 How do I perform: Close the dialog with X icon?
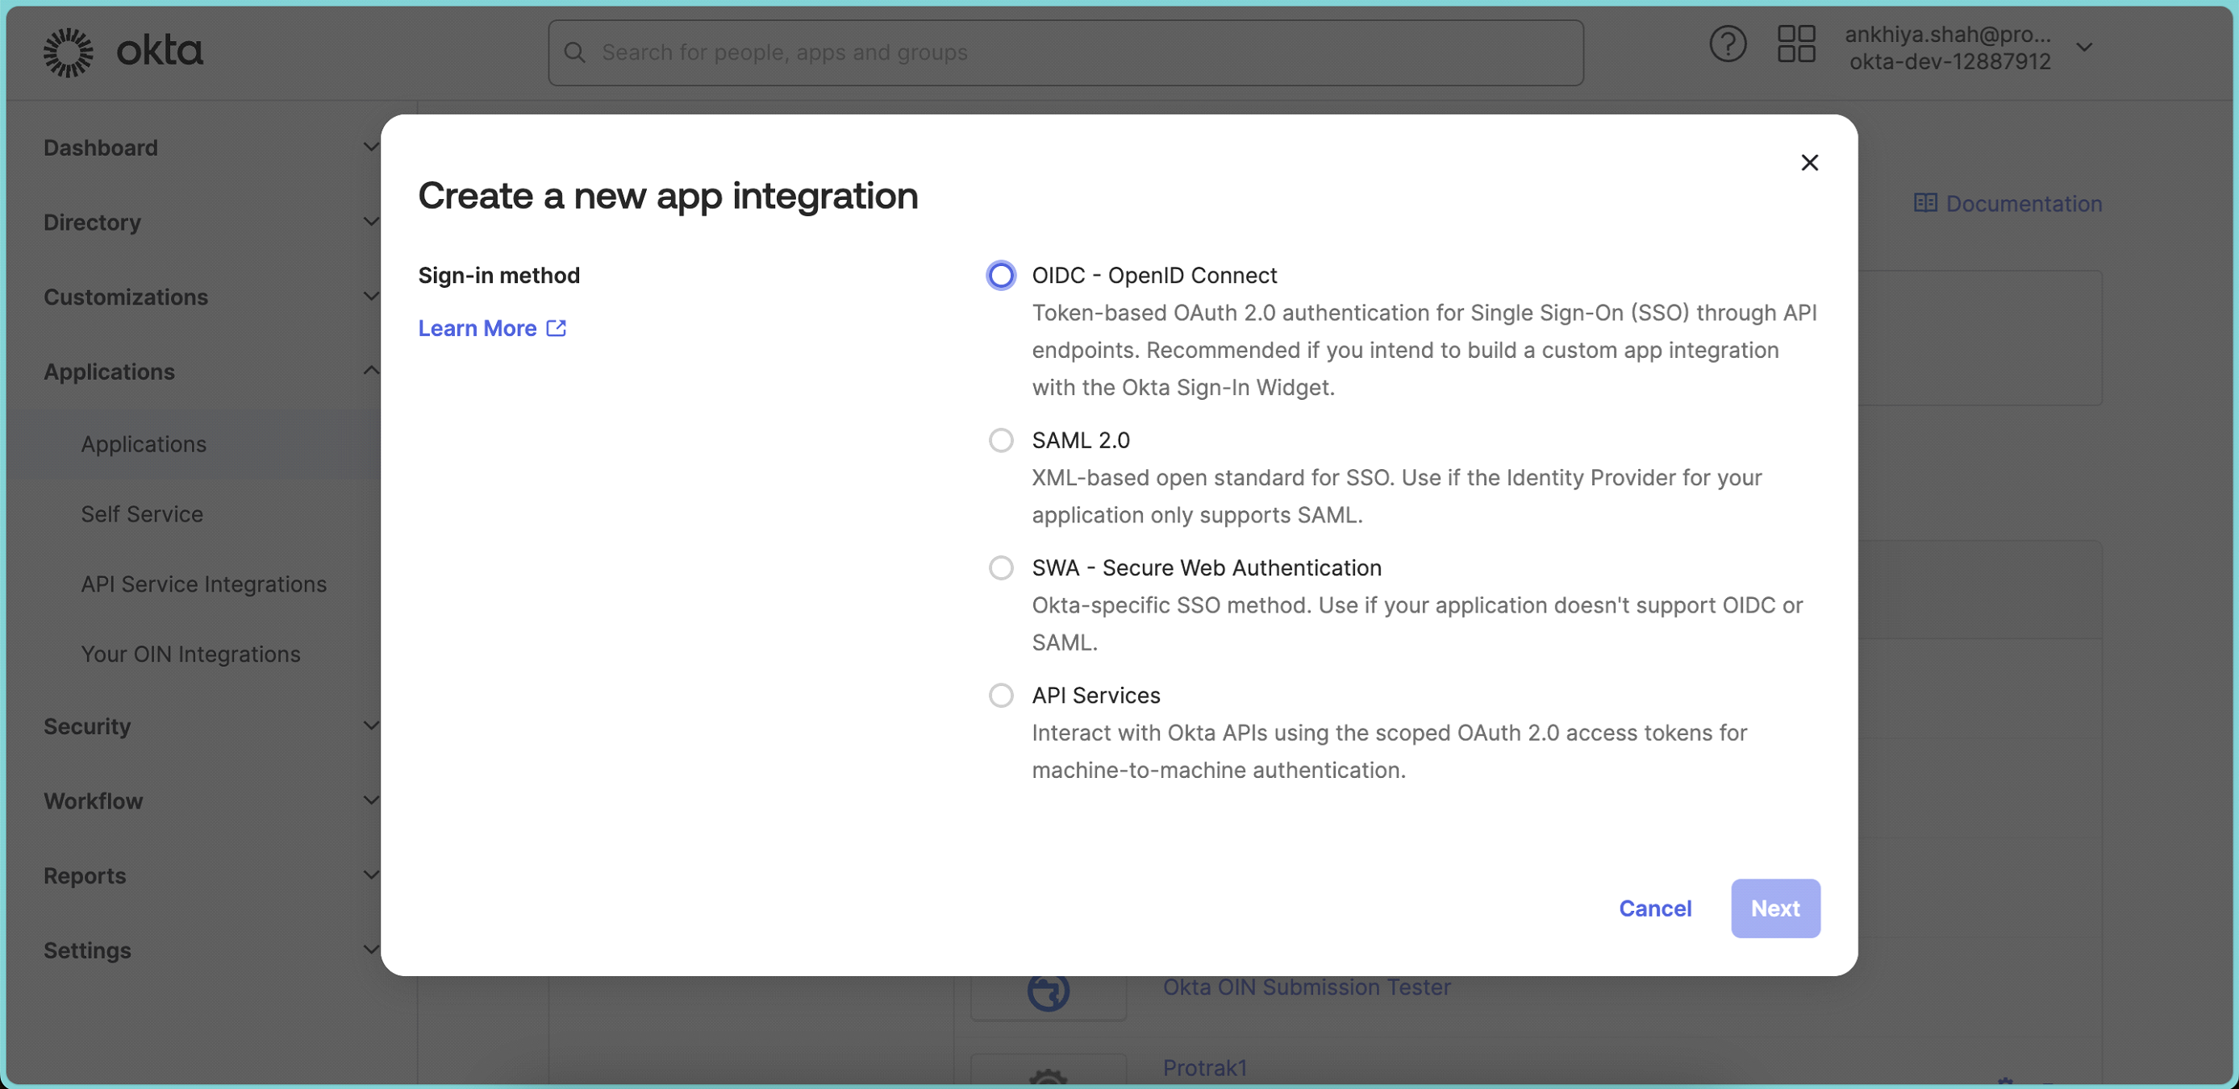1809,164
